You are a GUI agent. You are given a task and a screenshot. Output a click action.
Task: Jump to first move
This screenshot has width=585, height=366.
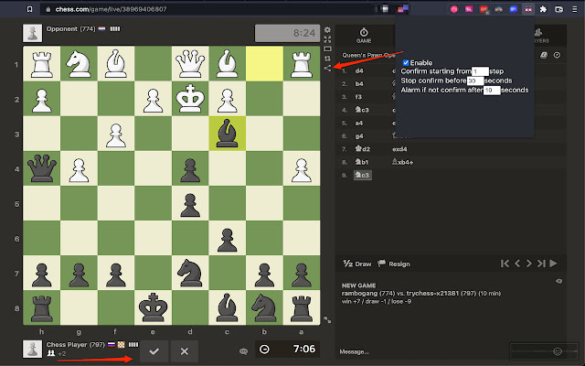pos(505,264)
